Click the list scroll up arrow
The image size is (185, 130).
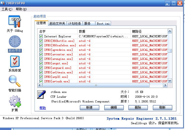point(170,31)
